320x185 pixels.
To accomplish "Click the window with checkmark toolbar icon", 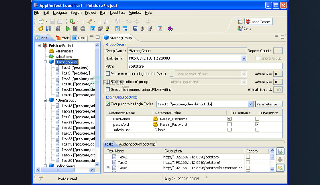I will pos(125,29).
